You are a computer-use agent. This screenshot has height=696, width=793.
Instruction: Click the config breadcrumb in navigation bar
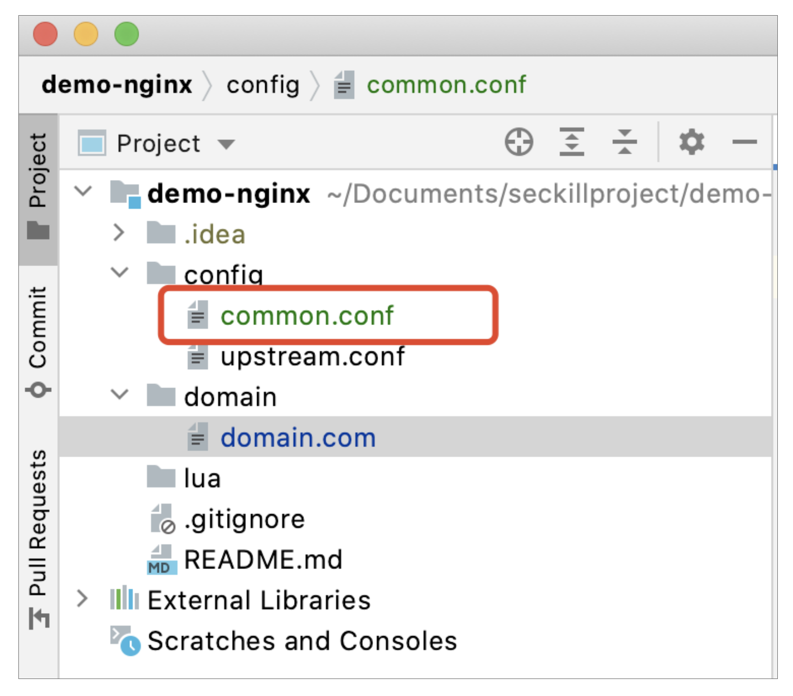262,85
